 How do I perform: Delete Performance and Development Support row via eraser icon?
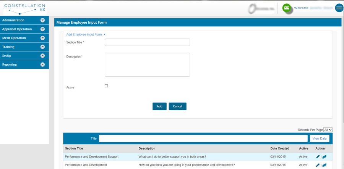click(324, 156)
